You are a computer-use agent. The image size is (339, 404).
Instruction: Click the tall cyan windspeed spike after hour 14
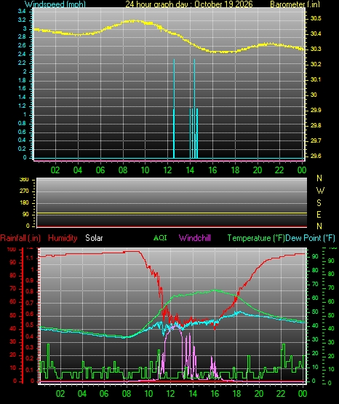pos(194,108)
